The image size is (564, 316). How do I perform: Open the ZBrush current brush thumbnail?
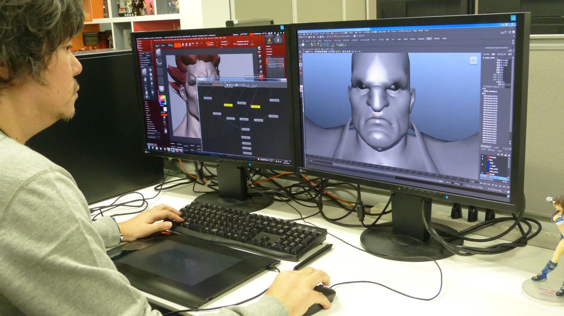(158, 53)
